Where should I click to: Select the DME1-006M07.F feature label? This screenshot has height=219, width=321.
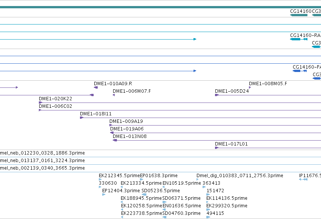click(x=132, y=91)
